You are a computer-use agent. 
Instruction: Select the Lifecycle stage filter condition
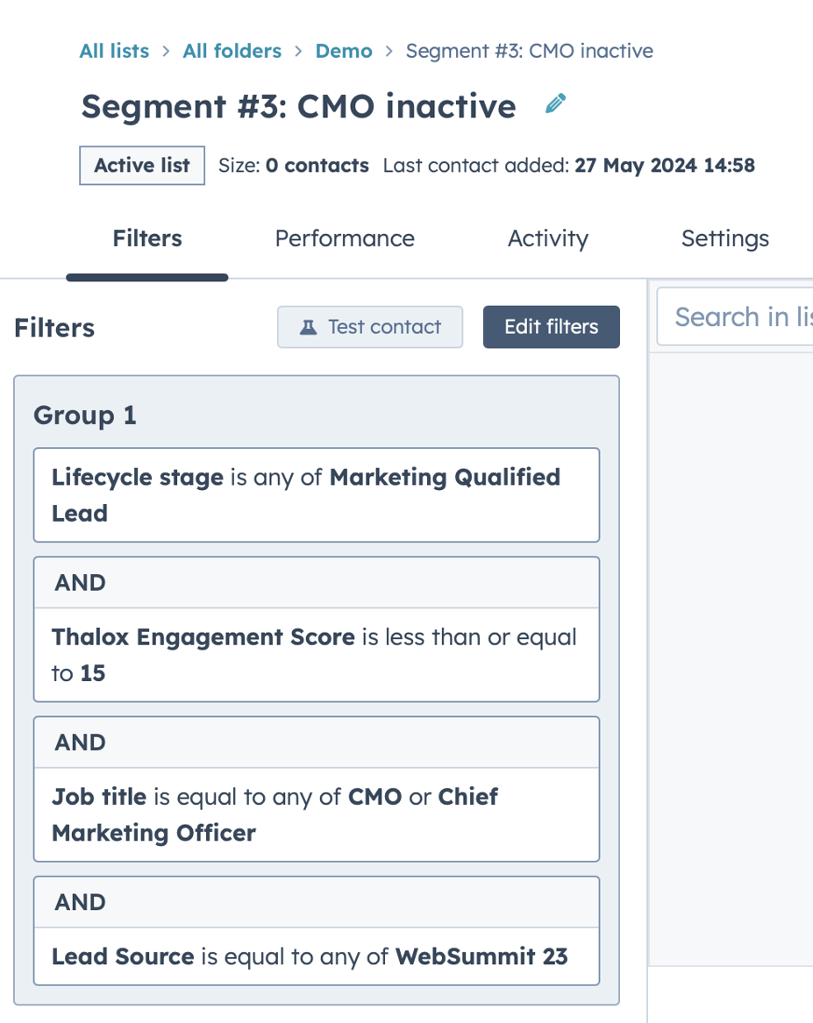tap(316, 494)
